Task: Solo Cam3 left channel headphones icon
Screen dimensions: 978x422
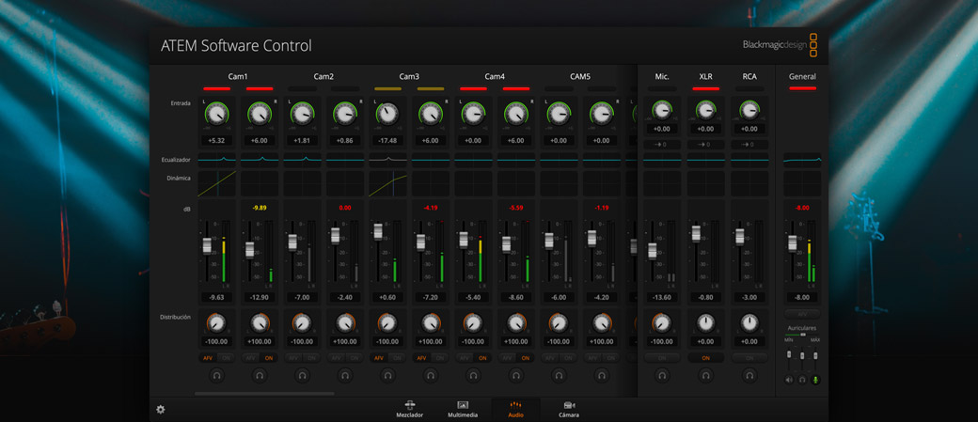Action: coord(387,376)
